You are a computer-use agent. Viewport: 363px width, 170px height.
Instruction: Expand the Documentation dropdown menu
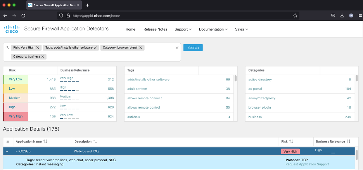click(x=213, y=29)
